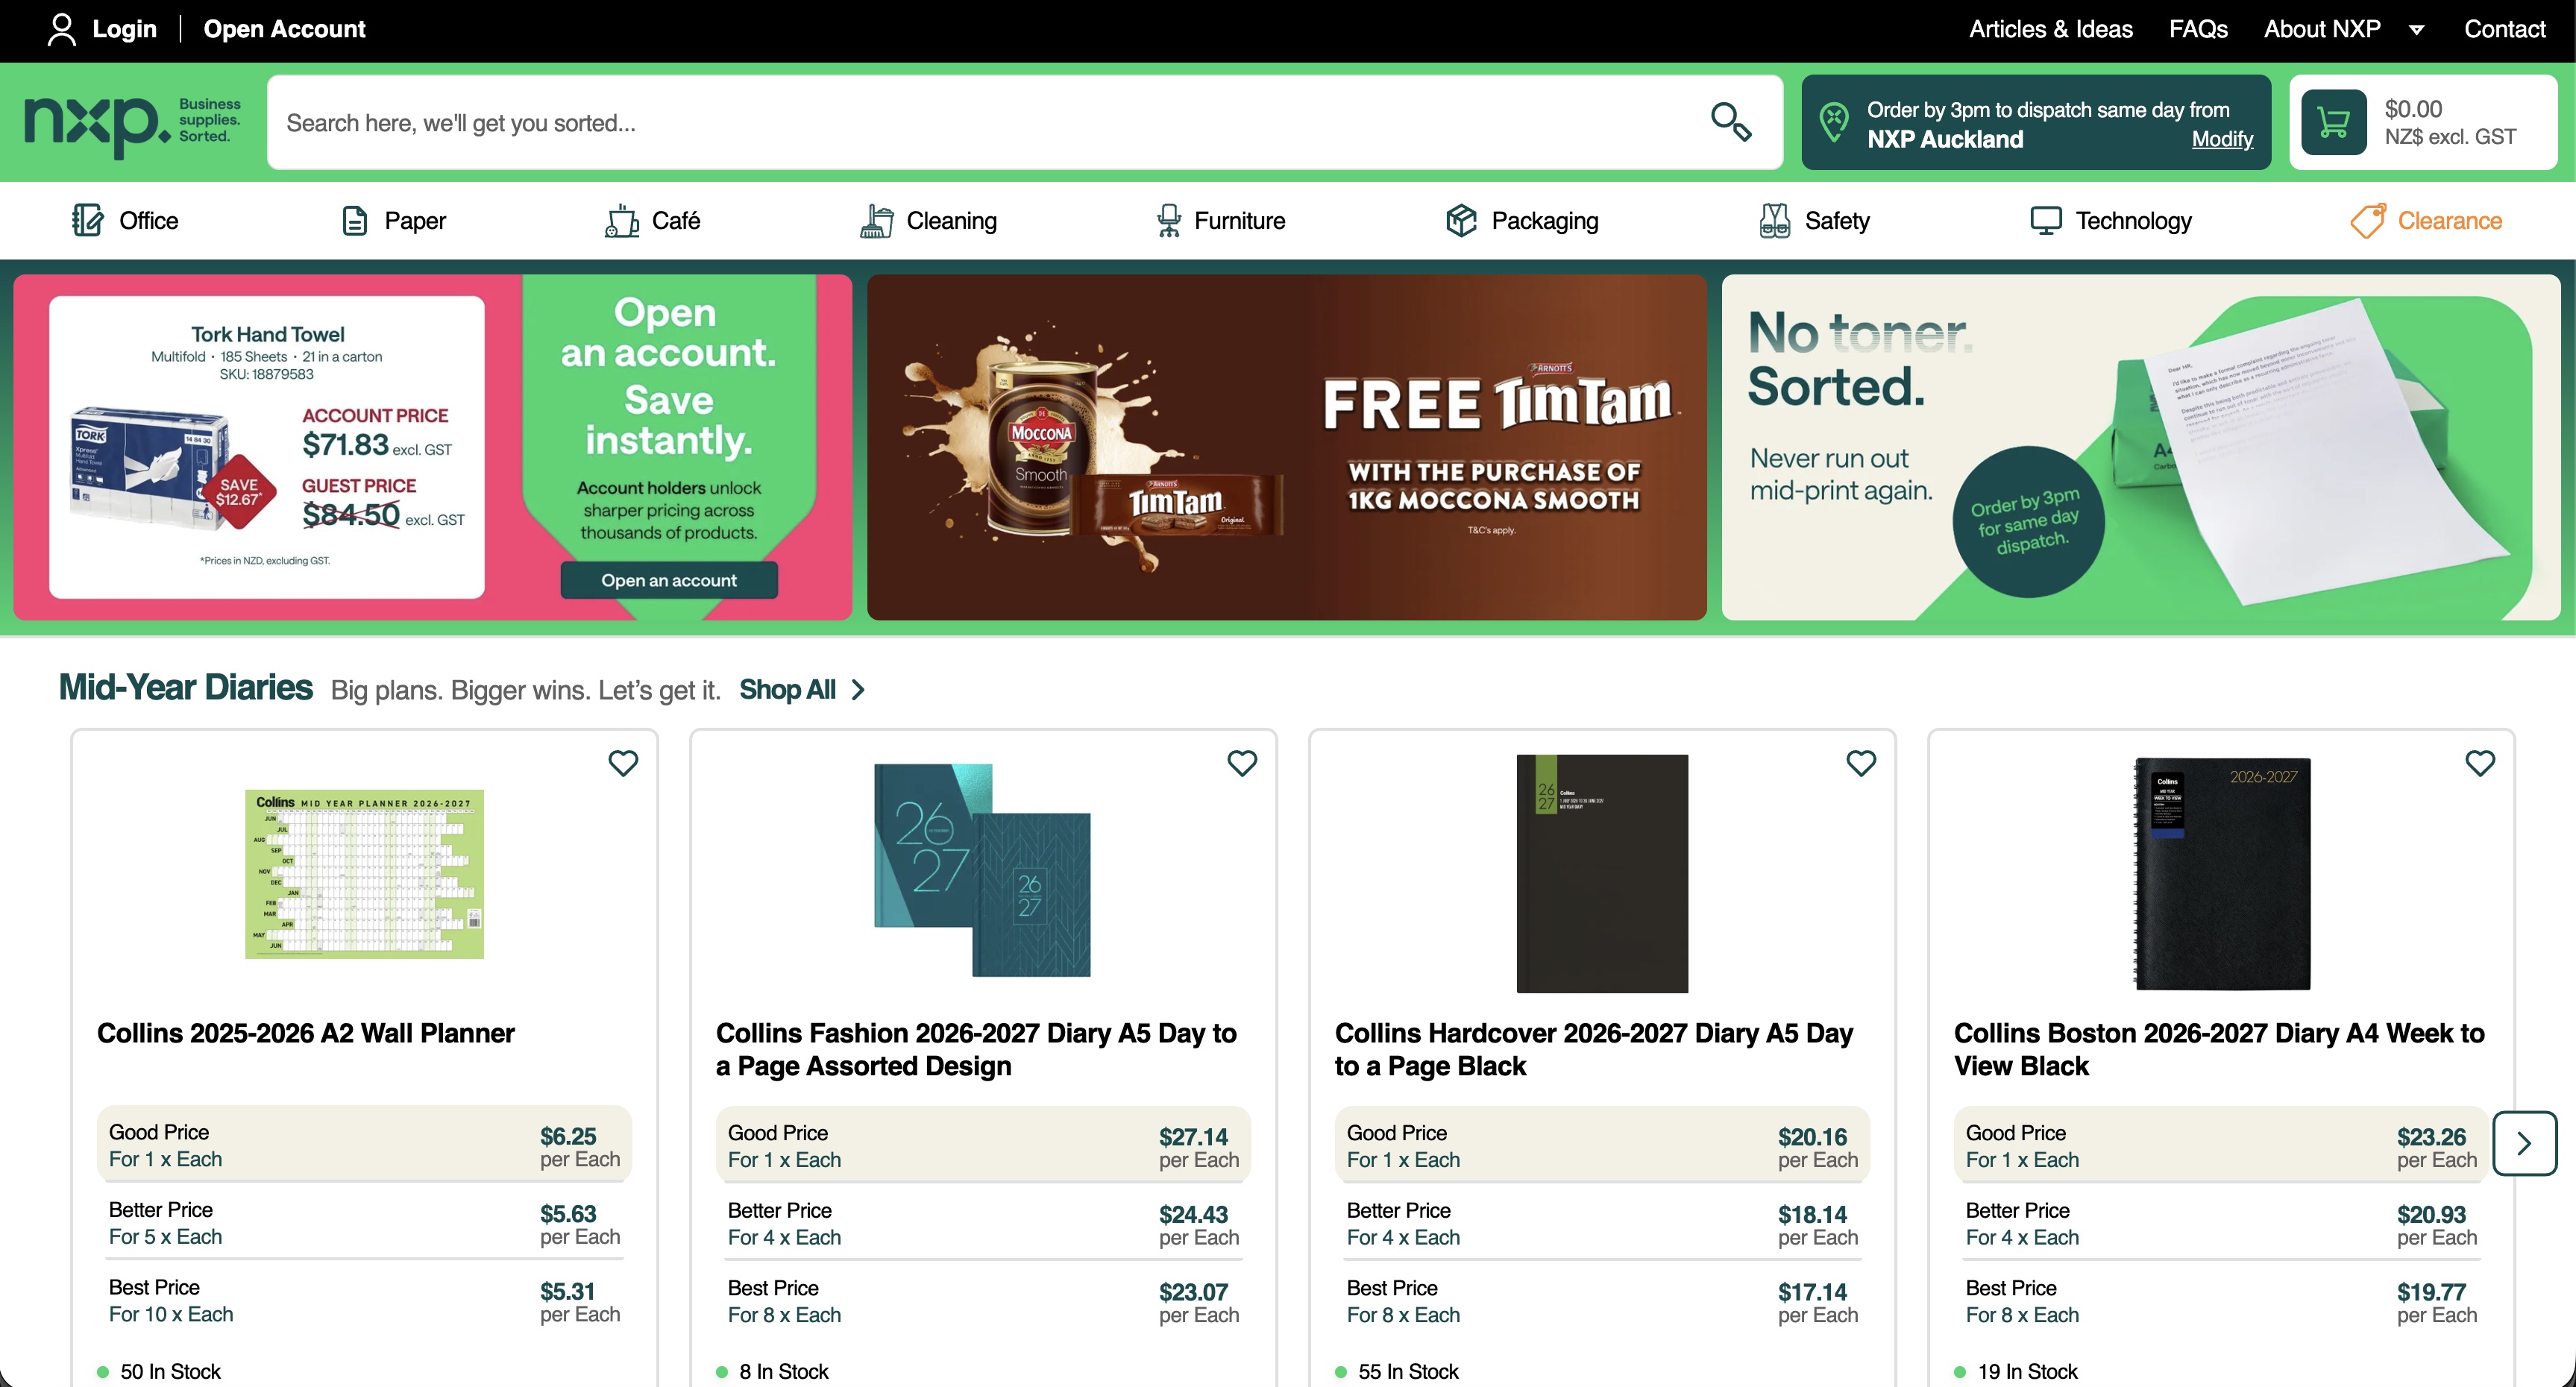Image resolution: width=2576 pixels, height=1387 pixels.
Task: Open the Safety menu
Action: coord(1815,220)
